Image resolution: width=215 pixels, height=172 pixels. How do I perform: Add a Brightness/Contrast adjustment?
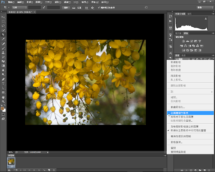tap(183, 41)
